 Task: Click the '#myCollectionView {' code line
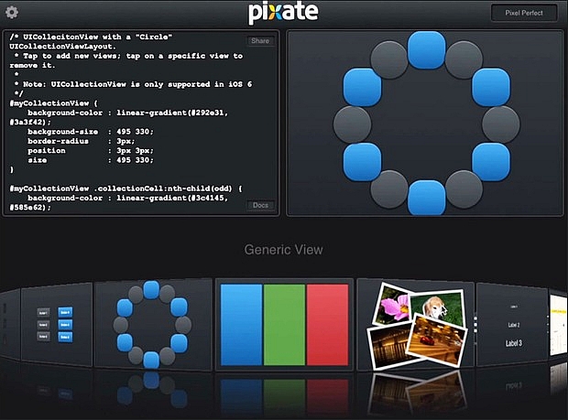point(54,103)
